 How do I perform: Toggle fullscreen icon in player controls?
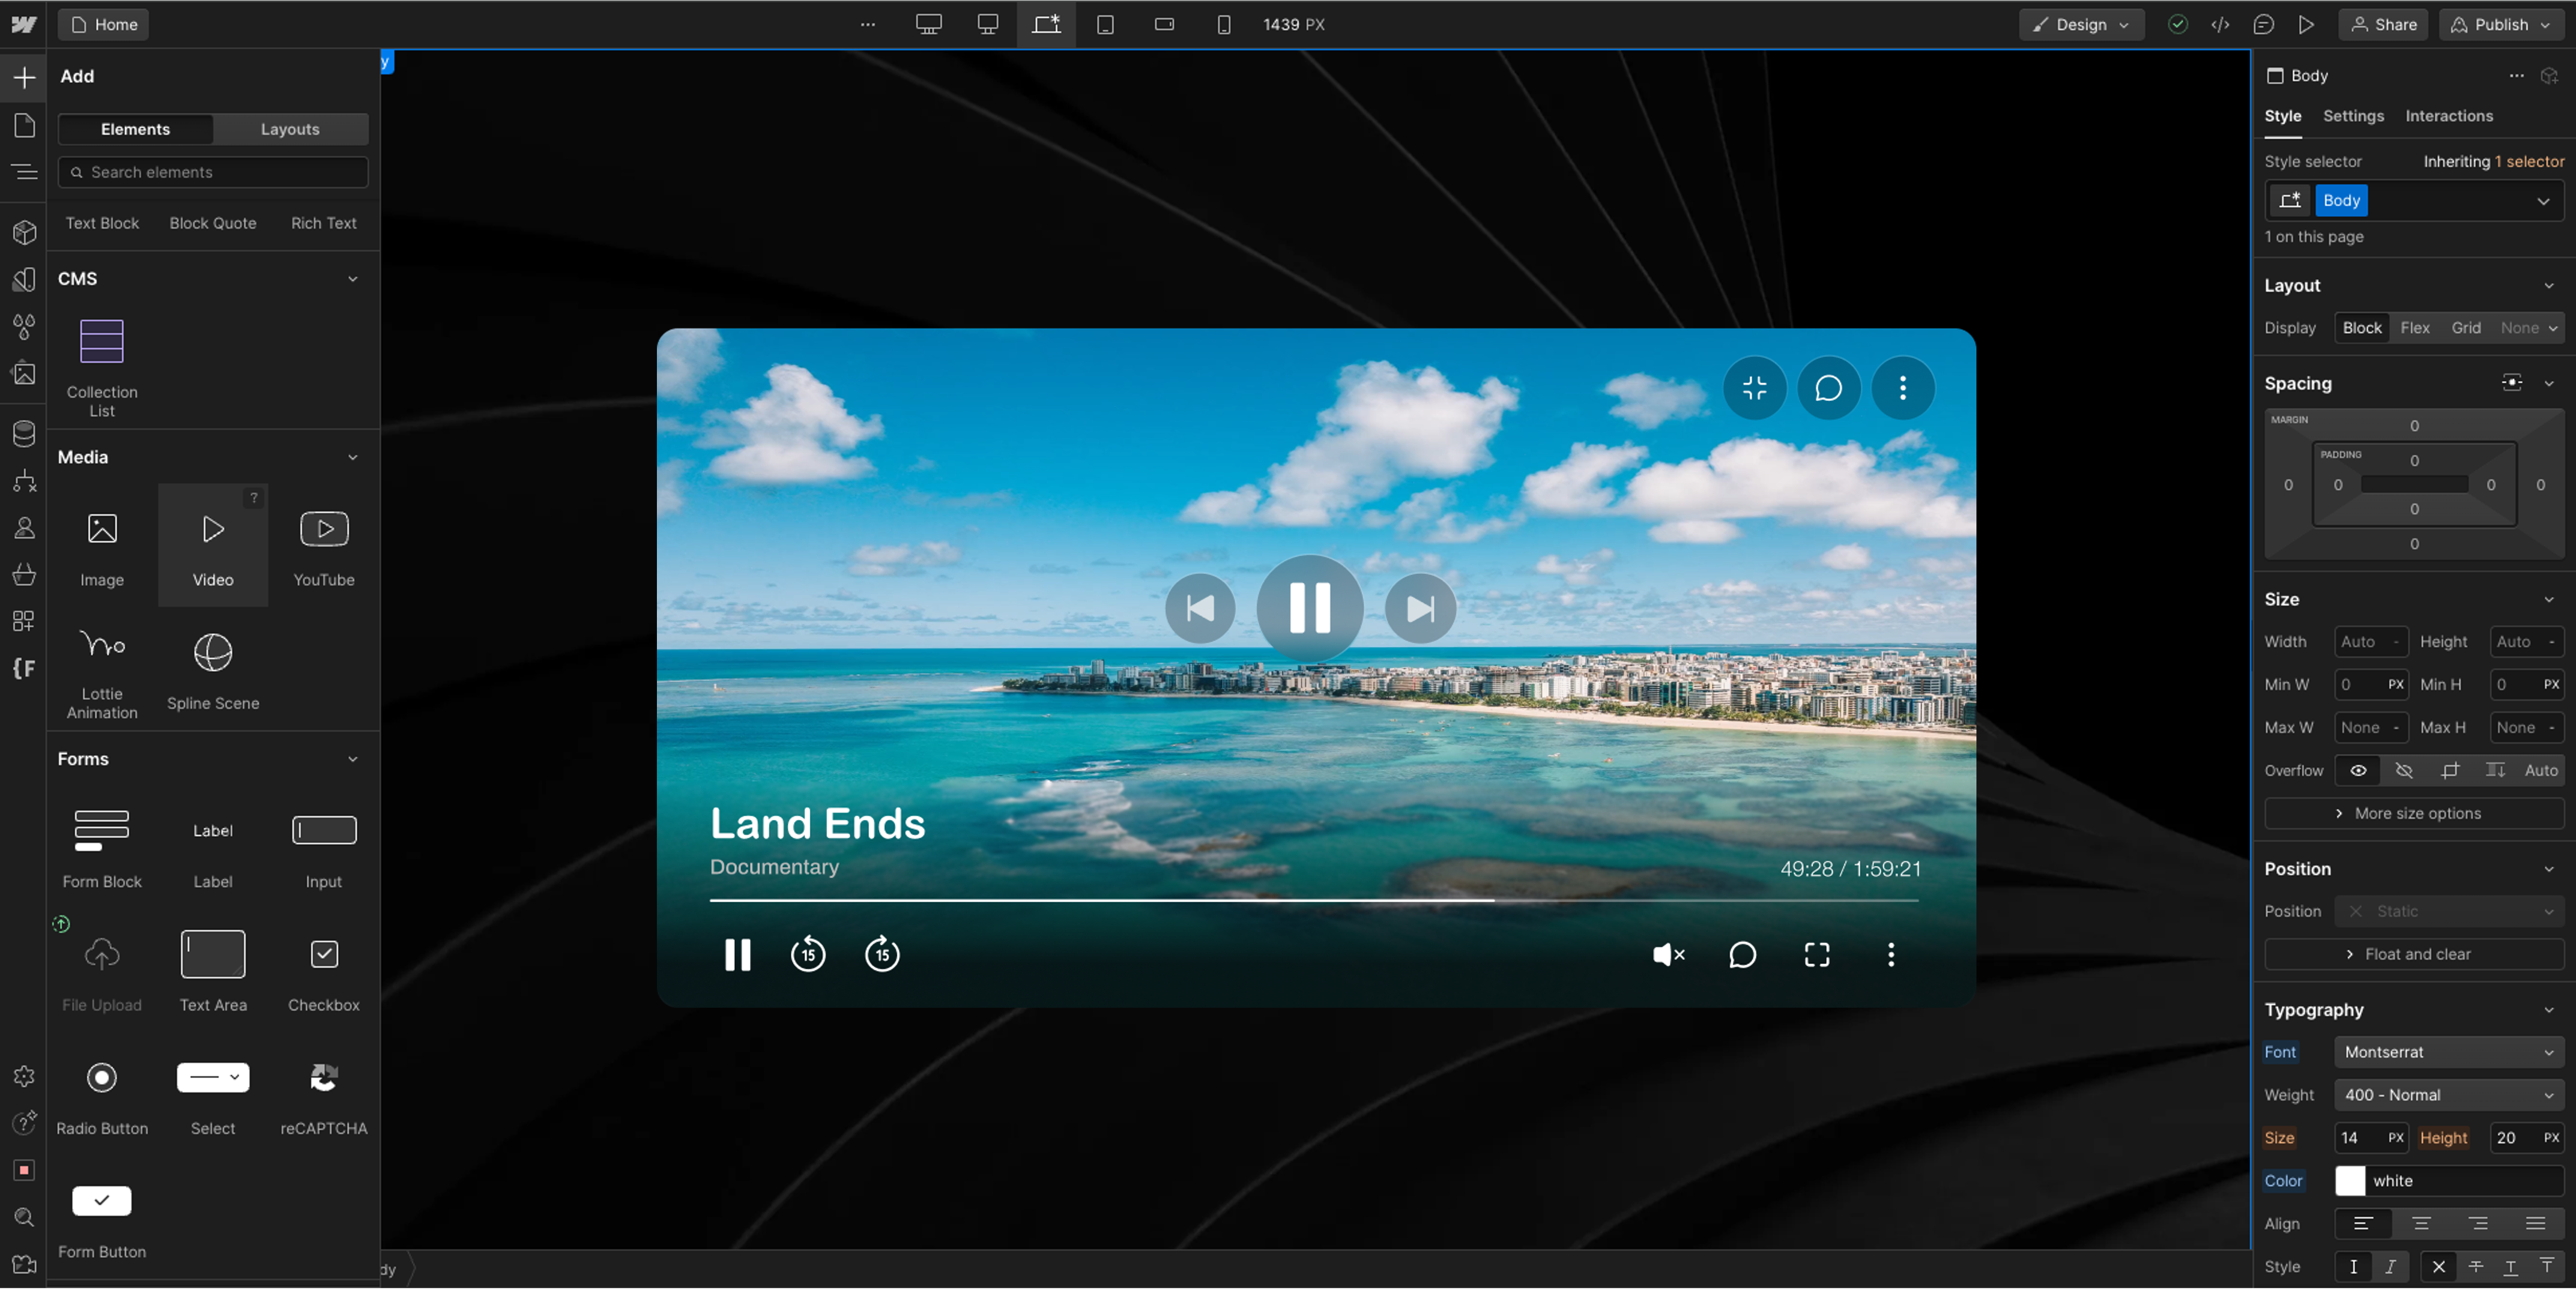click(1816, 954)
